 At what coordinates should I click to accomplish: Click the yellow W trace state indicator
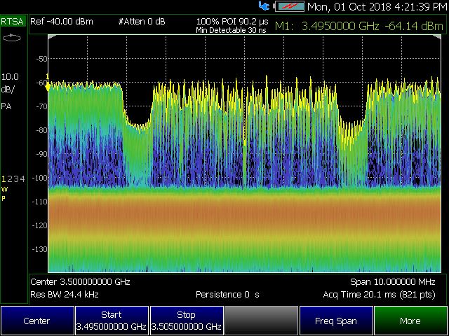4,189
